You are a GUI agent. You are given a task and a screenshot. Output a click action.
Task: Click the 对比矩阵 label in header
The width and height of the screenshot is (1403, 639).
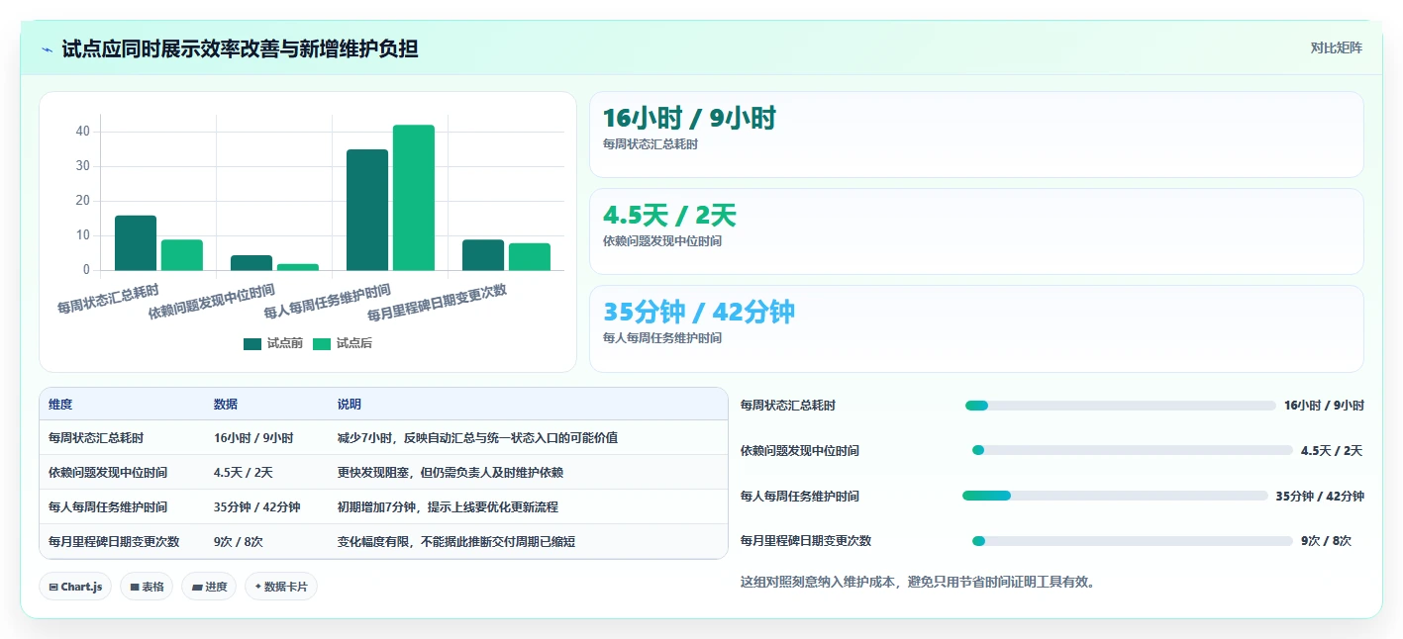click(x=1336, y=47)
